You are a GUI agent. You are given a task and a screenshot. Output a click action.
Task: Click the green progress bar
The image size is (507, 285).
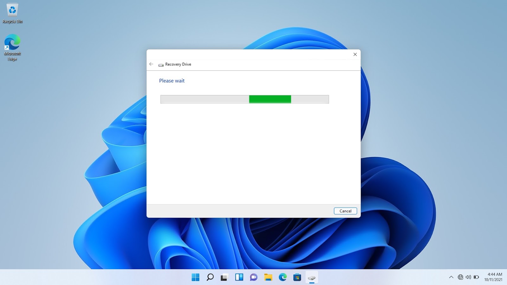(x=270, y=99)
